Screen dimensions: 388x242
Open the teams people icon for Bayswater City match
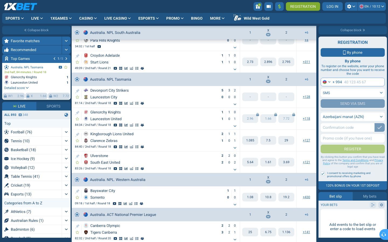pyautogui.click(x=141, y=204)
